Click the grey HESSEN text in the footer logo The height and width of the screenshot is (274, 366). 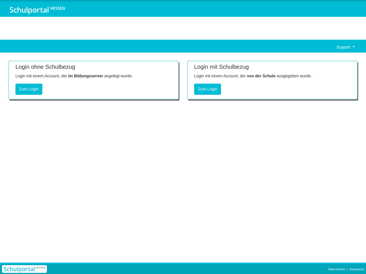pyautogui.click(x=40, y=268)
